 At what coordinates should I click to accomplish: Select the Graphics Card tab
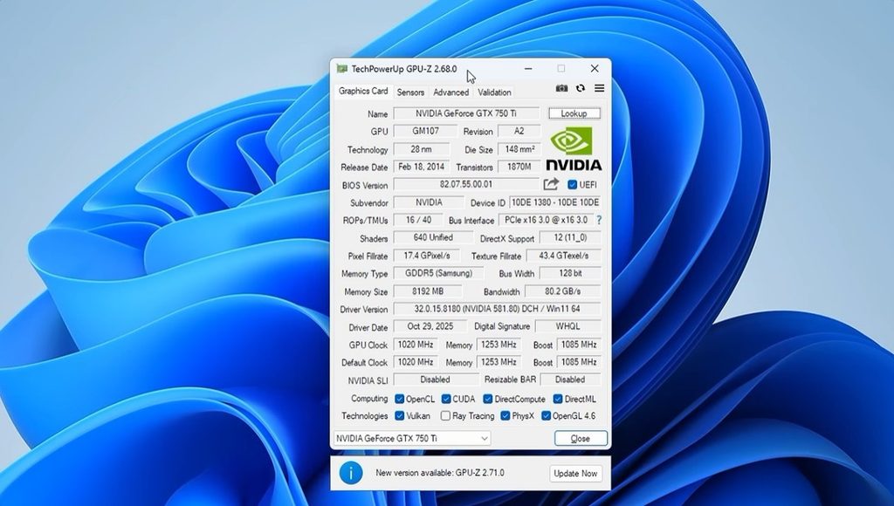tap(363, 92)
